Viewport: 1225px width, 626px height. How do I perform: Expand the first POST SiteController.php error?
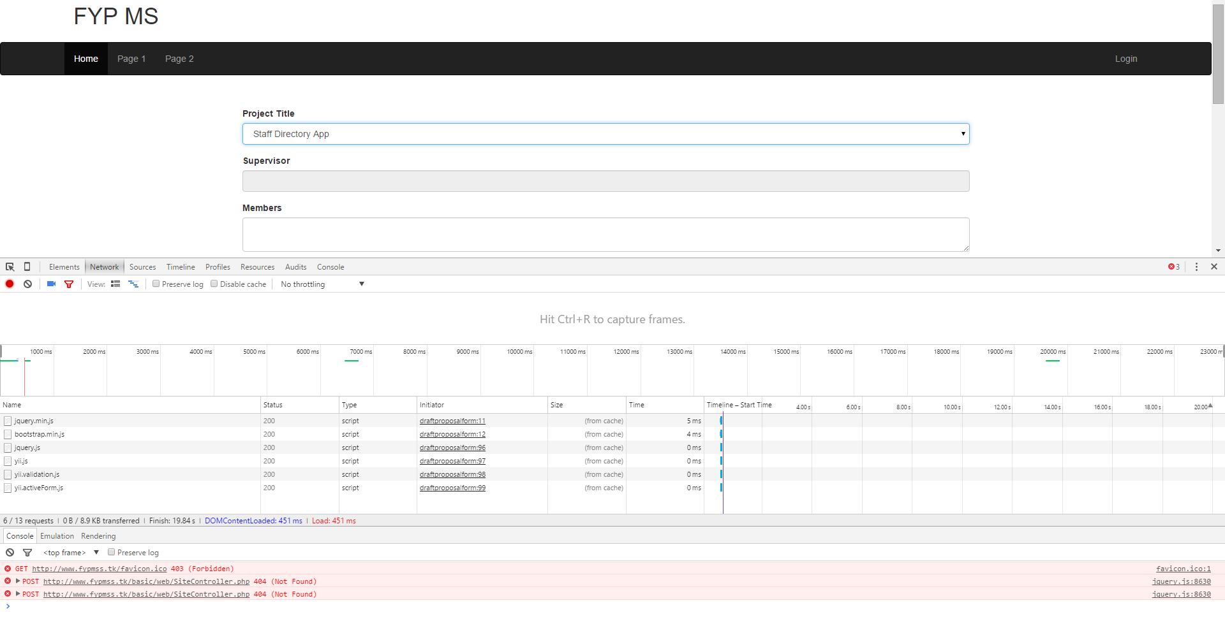click(x=18, y=581)
